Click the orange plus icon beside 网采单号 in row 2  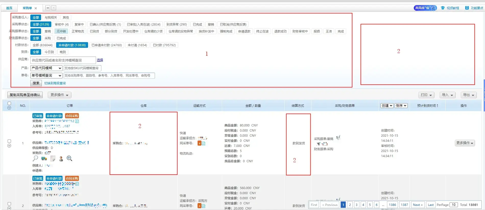pos(199,206)
